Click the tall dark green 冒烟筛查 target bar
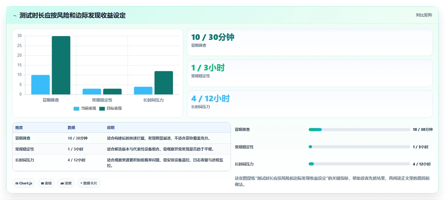This screenshot has height=200, width=445. 61,65
